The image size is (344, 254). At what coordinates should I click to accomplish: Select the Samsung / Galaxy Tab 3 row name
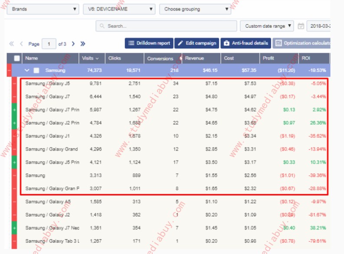[52, 241]
